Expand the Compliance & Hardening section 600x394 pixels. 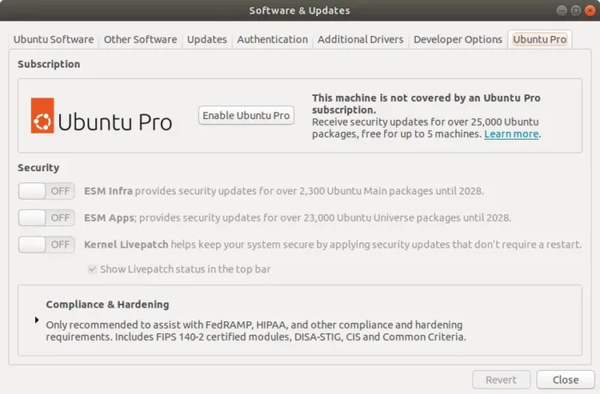click(37, 319)
